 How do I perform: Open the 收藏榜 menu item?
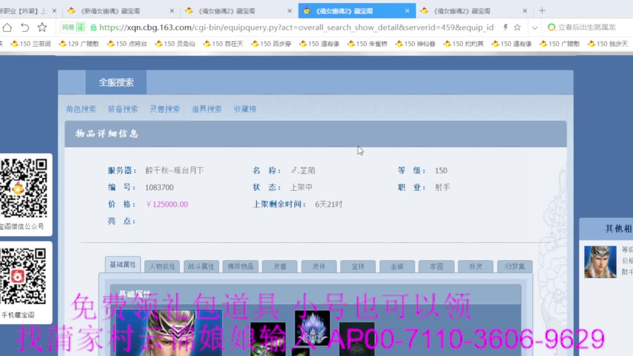tap(245, 109)
